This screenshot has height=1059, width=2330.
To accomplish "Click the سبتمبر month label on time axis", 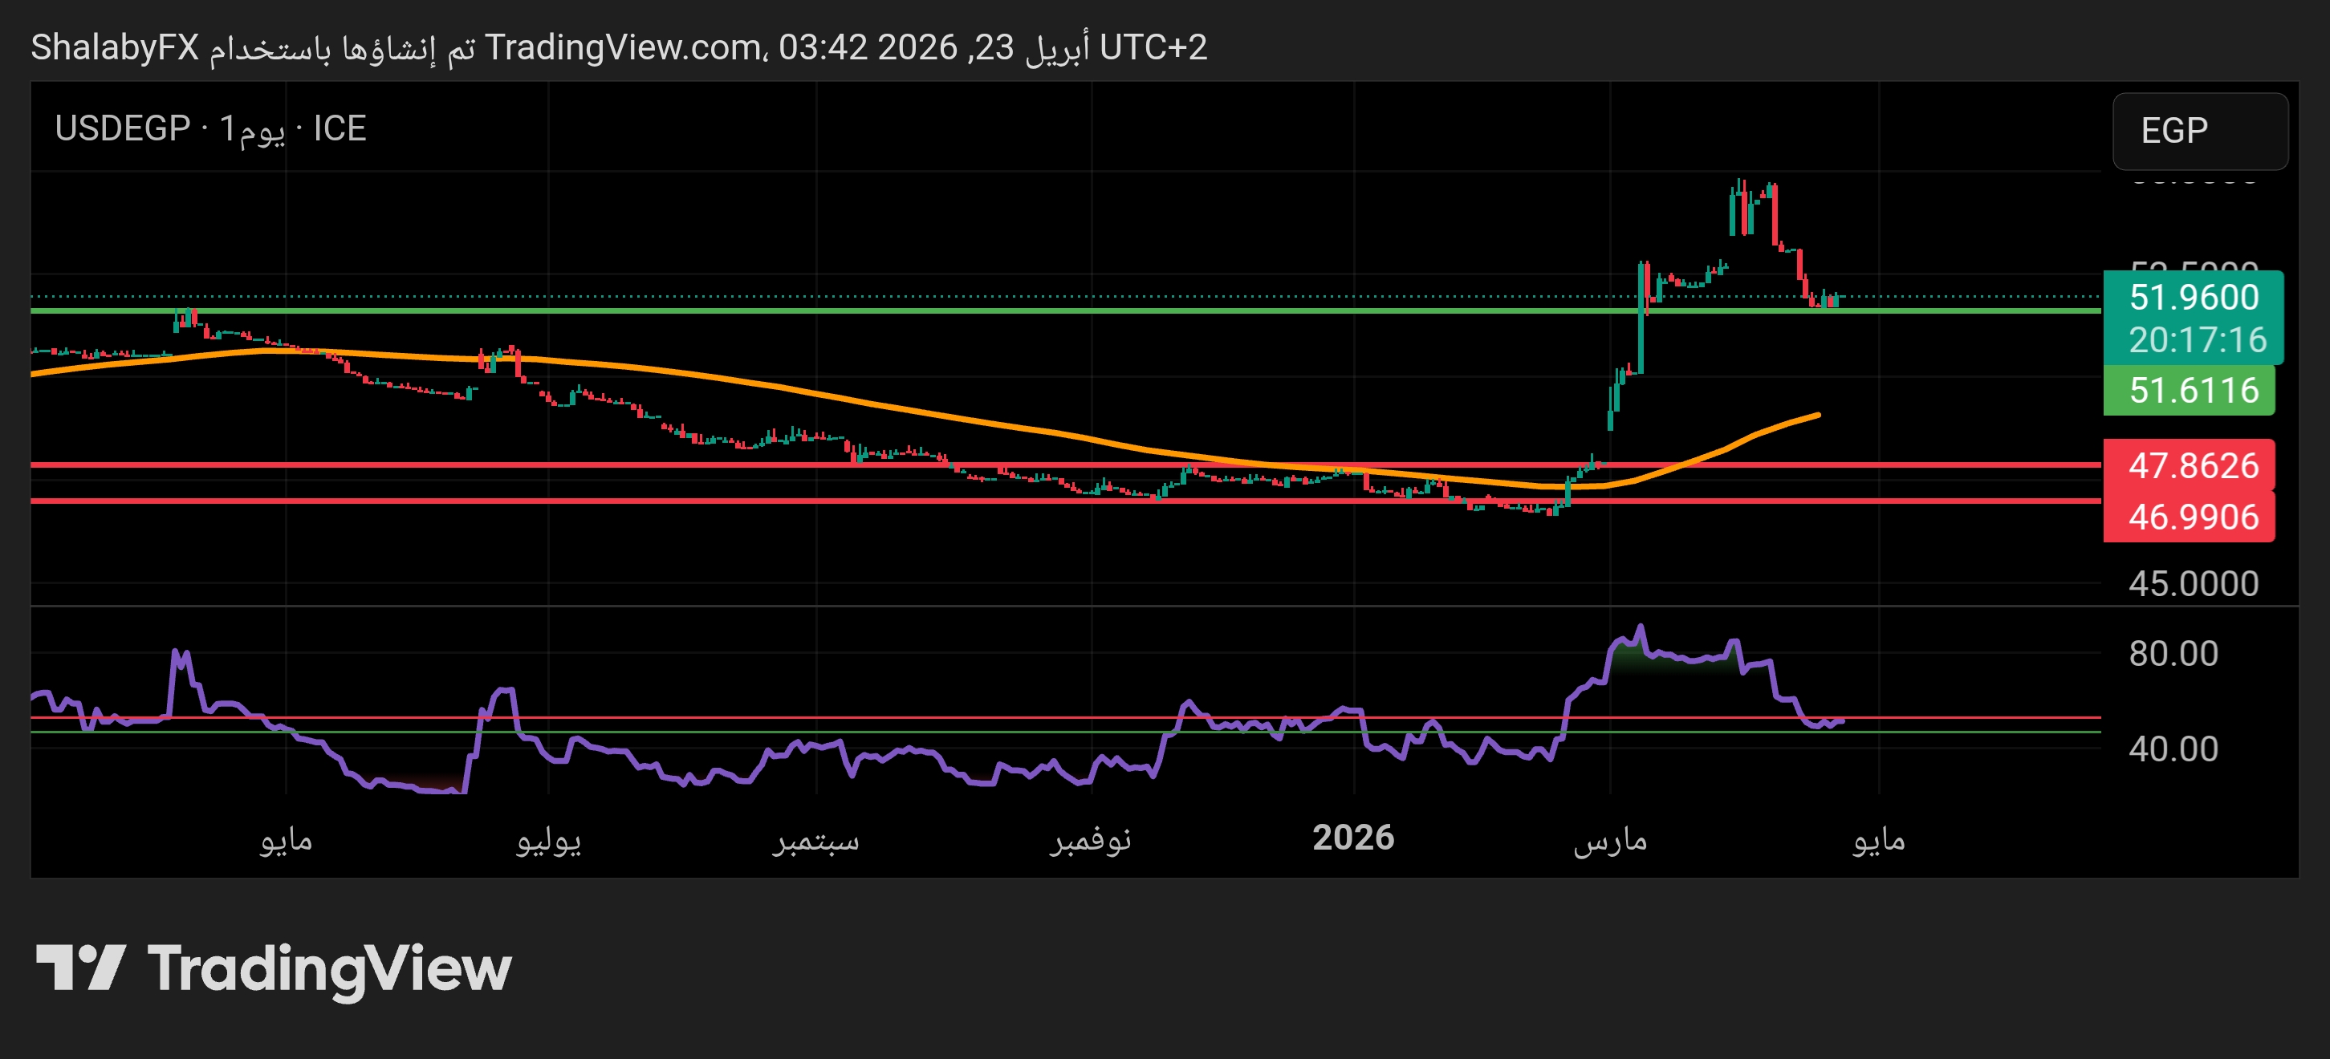I will click(x=815, y=840).
